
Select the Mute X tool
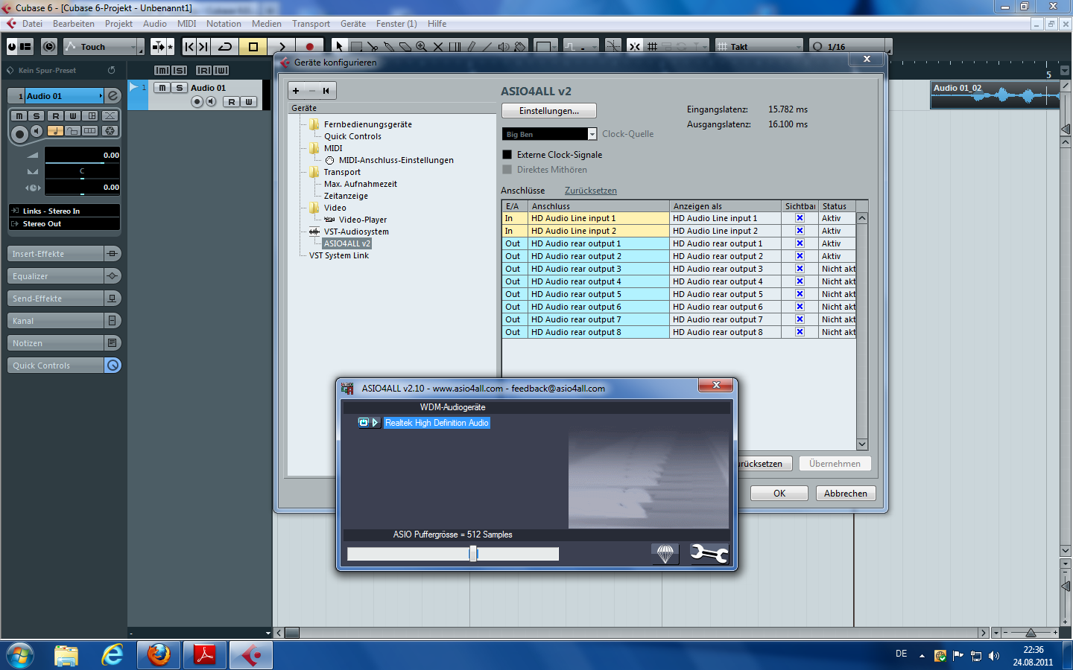[x=438, y=46]
